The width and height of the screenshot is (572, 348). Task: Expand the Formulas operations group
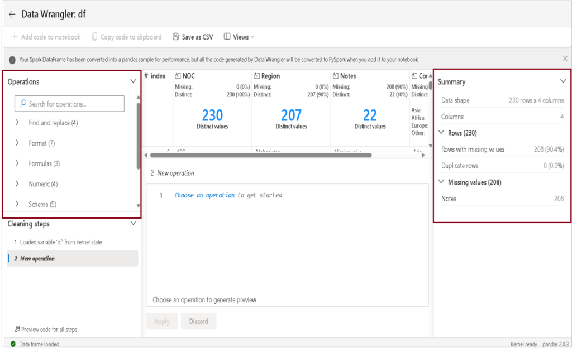pos(17,163)
